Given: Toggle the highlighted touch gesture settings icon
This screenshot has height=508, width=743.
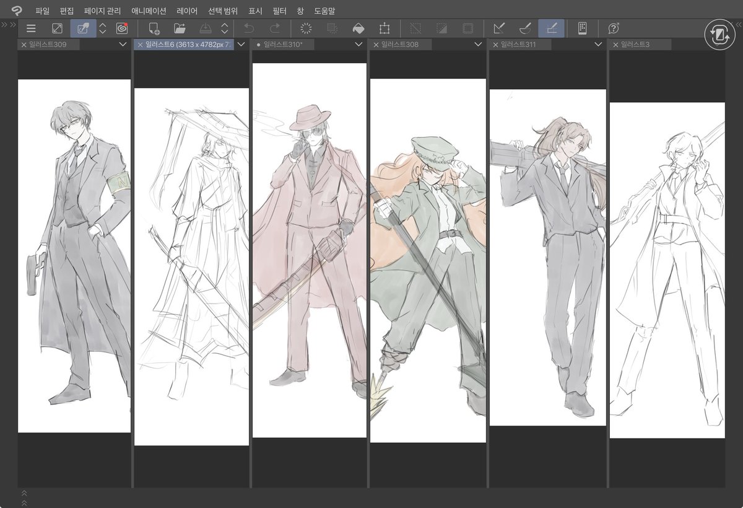Looking at the screenshot, I should point(83,28).
